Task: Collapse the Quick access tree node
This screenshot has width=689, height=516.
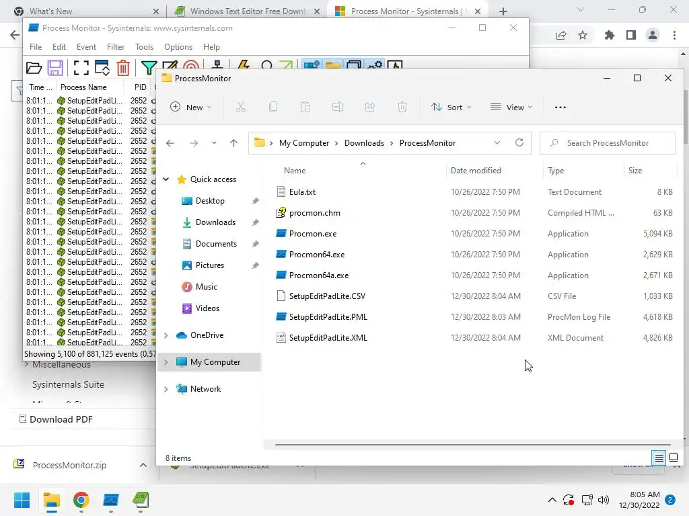Action: tap(166, 179)
